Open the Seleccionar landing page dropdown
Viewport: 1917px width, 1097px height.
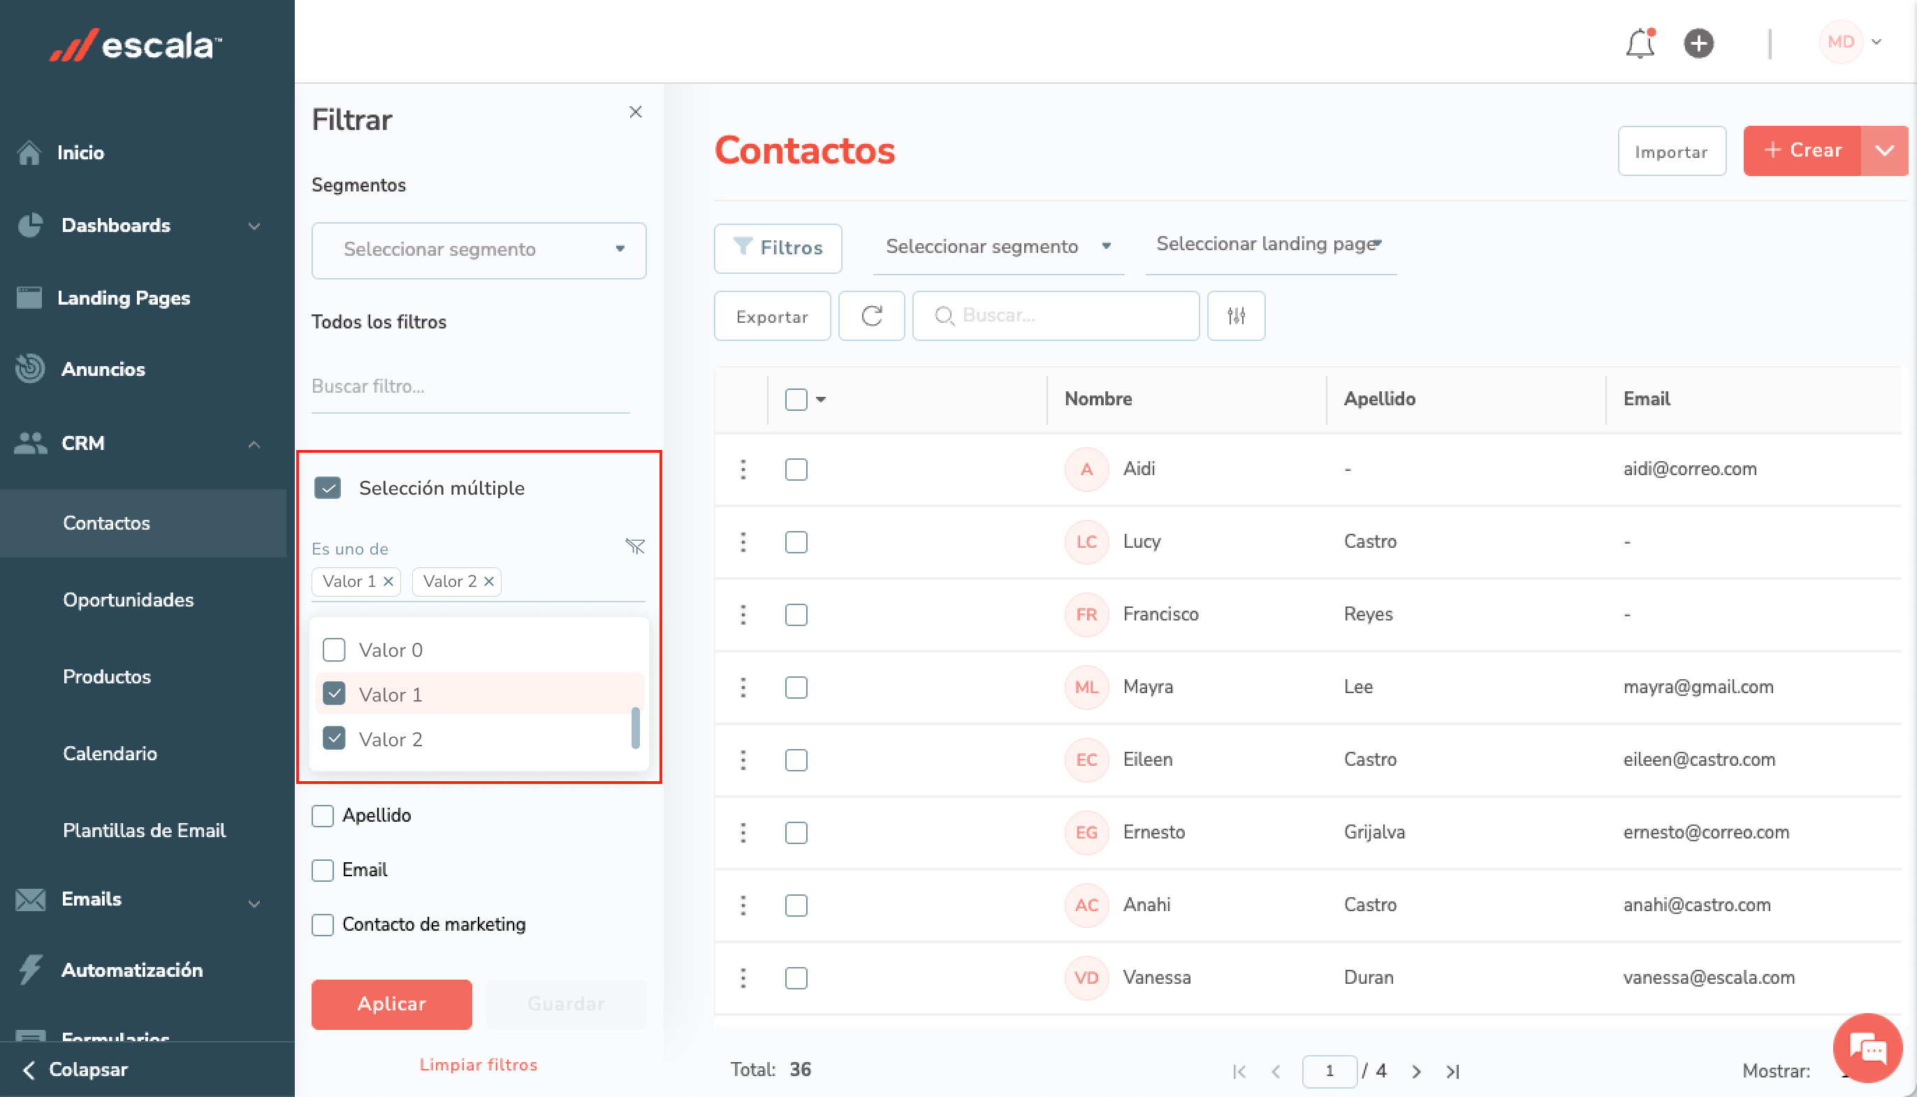1271,246
